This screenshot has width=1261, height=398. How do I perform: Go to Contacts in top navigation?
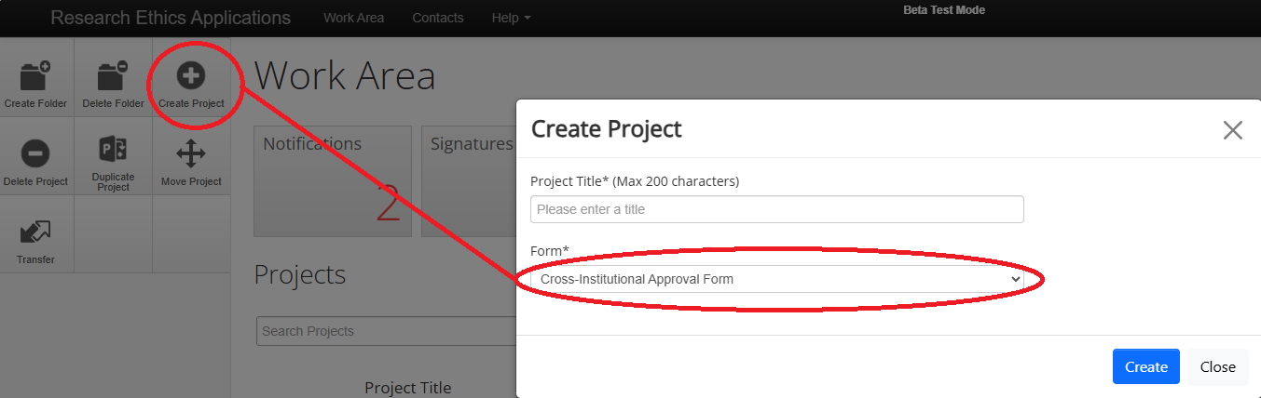pos(437,18)
